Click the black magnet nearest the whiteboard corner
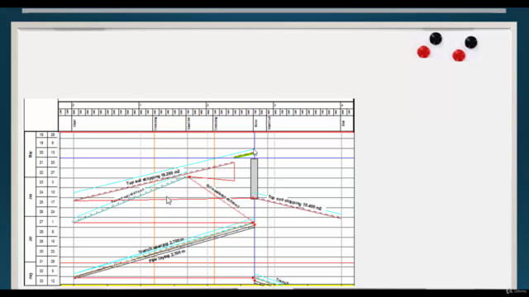The height and width of the screenshot is (297, 529). [x=470, y=42]
